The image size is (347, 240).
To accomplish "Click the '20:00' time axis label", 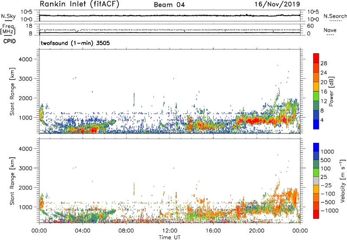I will coord(257,231).
